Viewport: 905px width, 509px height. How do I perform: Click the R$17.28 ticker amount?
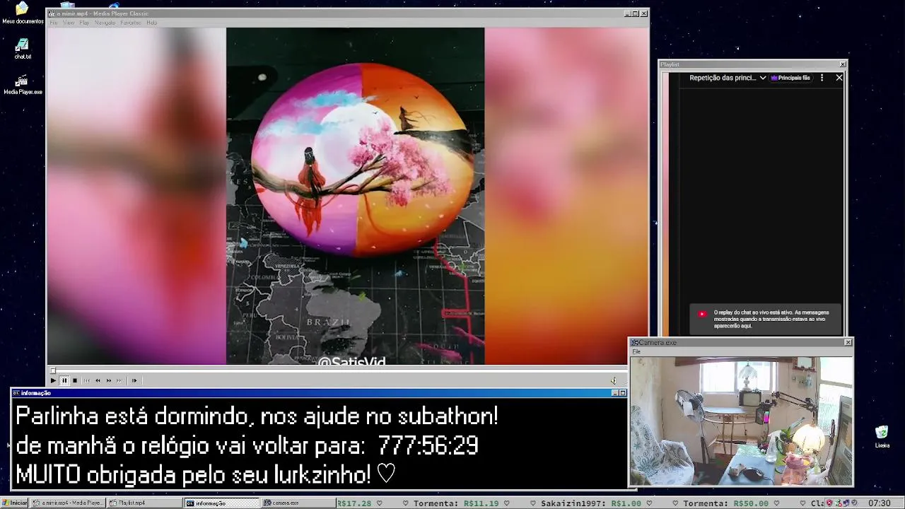pyautogui.click(x=354, y=503)
